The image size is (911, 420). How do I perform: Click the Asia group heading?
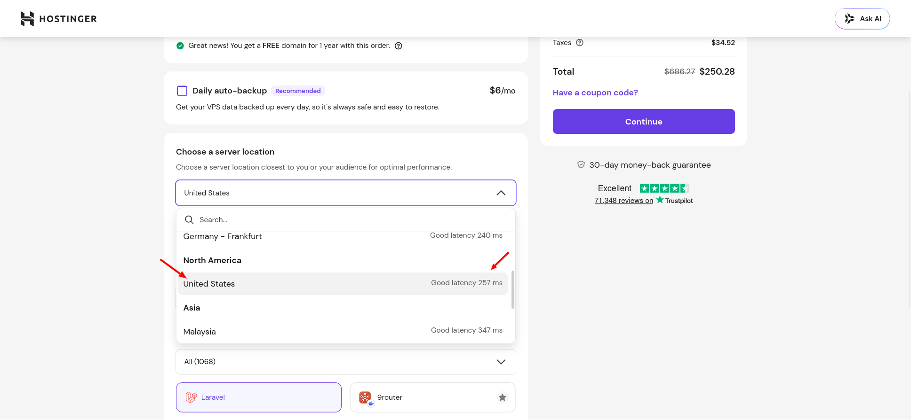(x=192, y=308)
